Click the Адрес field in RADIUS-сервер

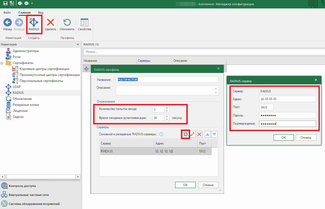tap(287, 99)
